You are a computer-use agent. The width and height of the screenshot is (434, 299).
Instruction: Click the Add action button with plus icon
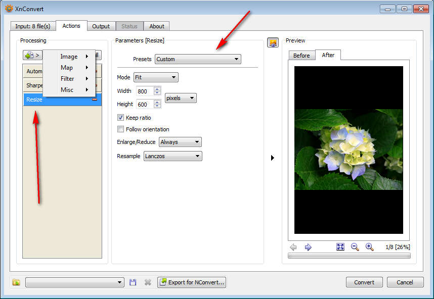32,56
